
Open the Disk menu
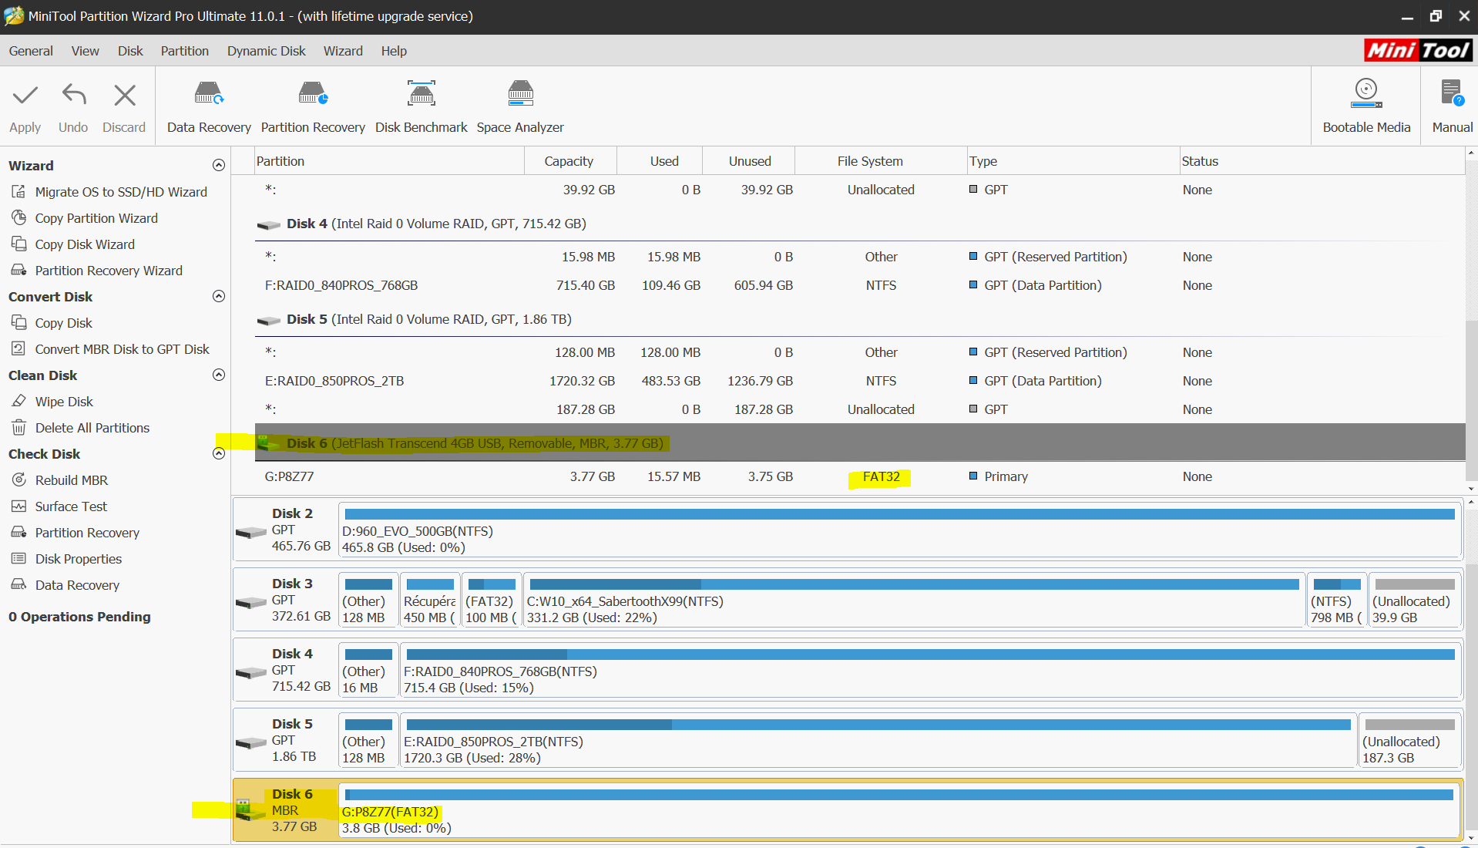click(130, 51)
